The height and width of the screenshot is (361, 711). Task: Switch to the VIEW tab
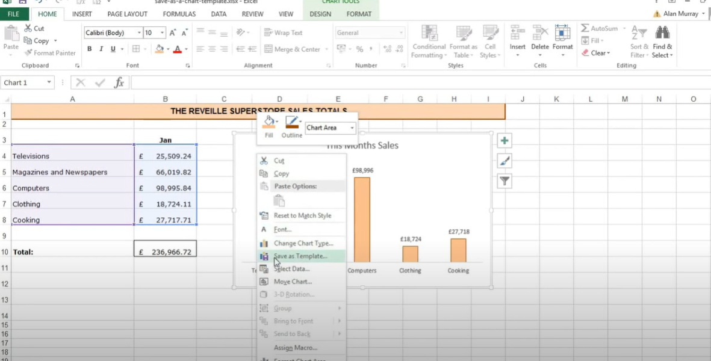286,14
